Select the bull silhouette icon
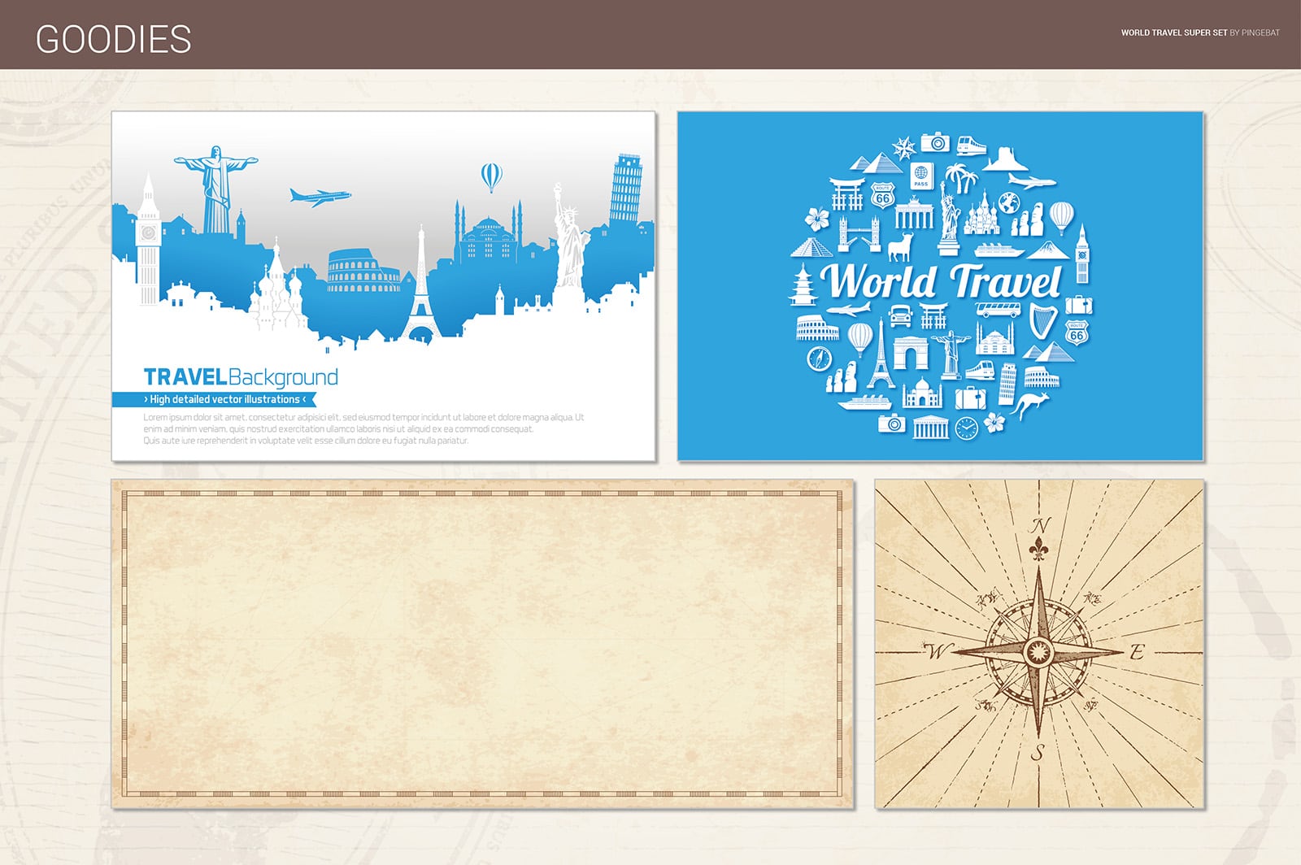1301x865 pixels. [x=899, y=246]
